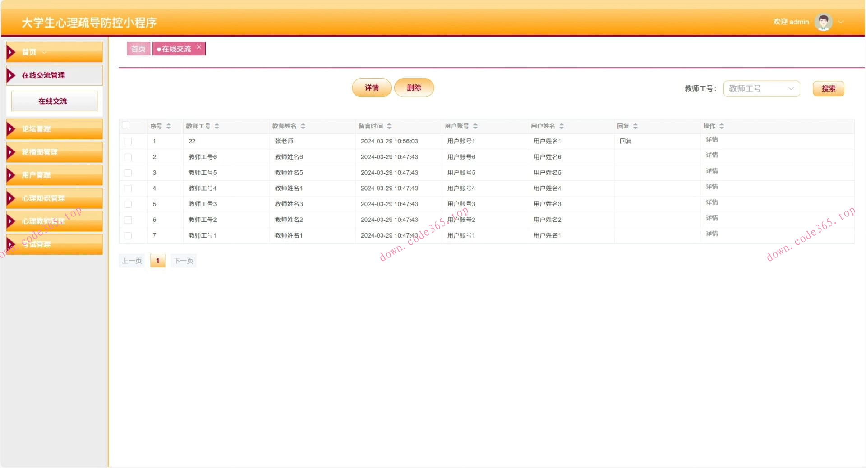Expand the admin account menu chevron
Viewport: 866px width, 468px height.
[841, 22]
